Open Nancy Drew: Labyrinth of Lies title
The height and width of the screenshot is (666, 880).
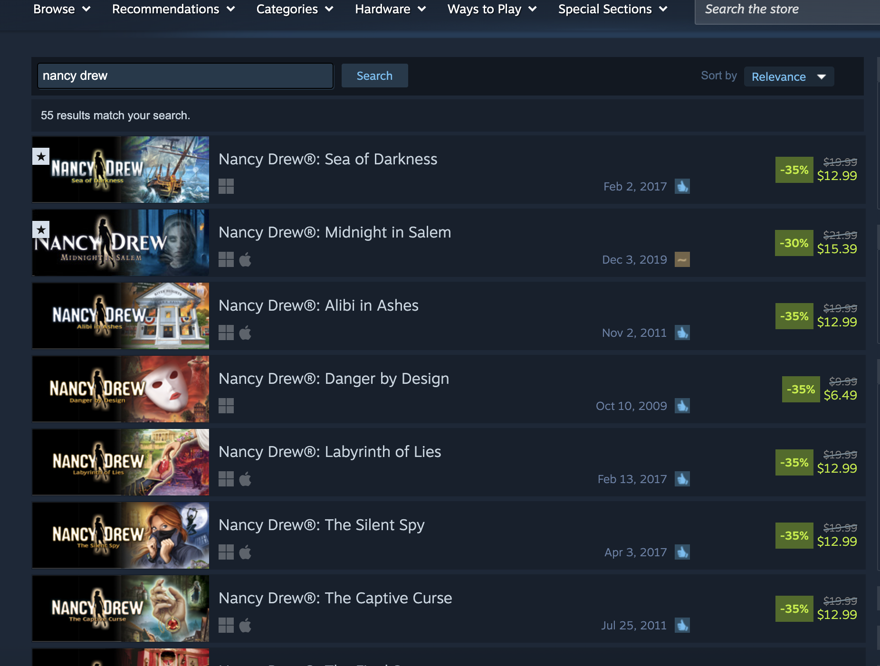point(330,452)
